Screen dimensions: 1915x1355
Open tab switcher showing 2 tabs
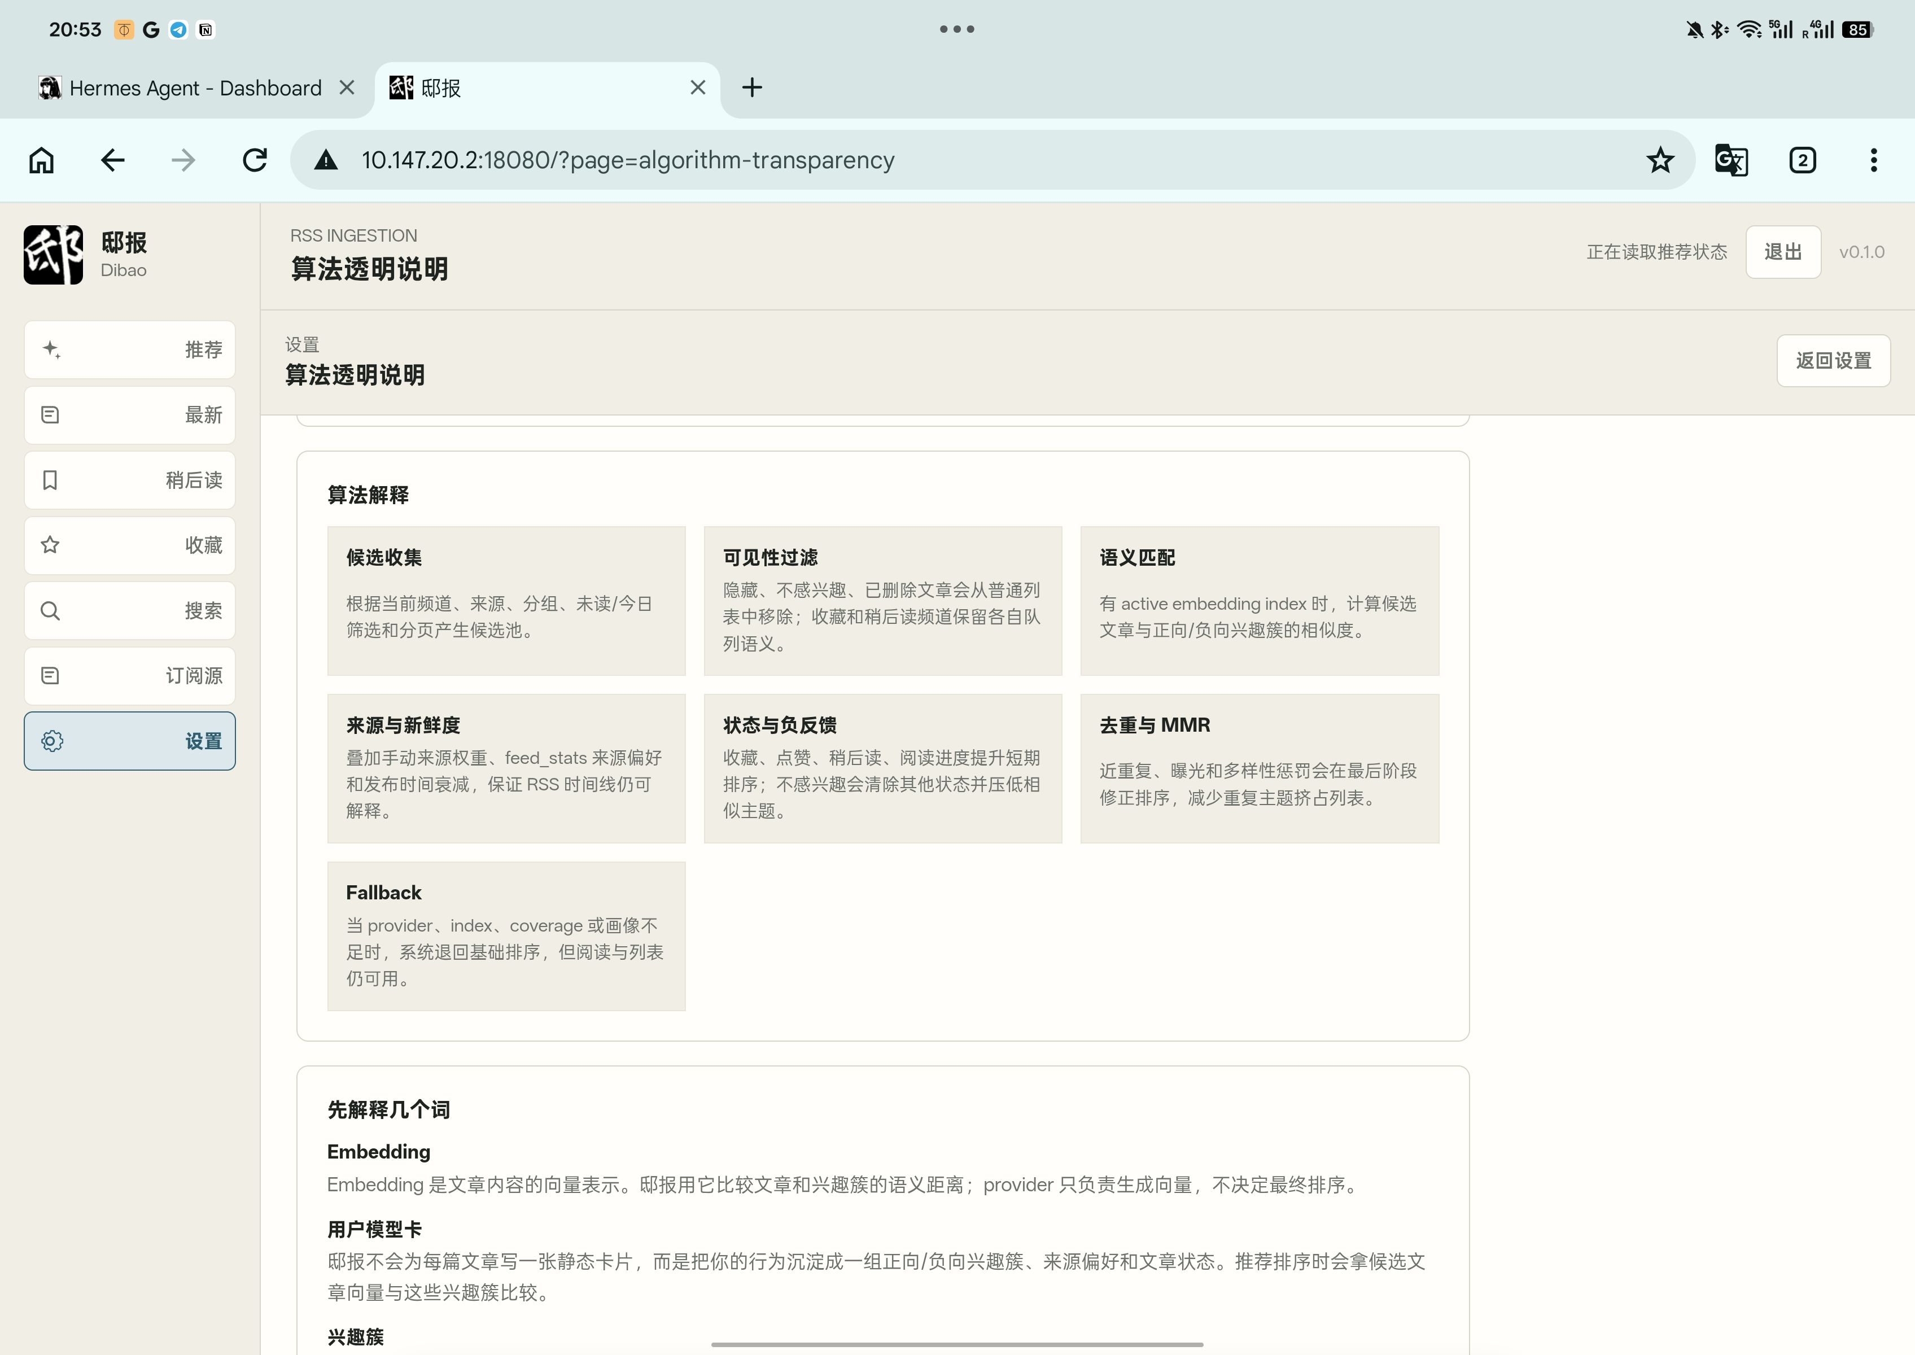pos(1802,159)
